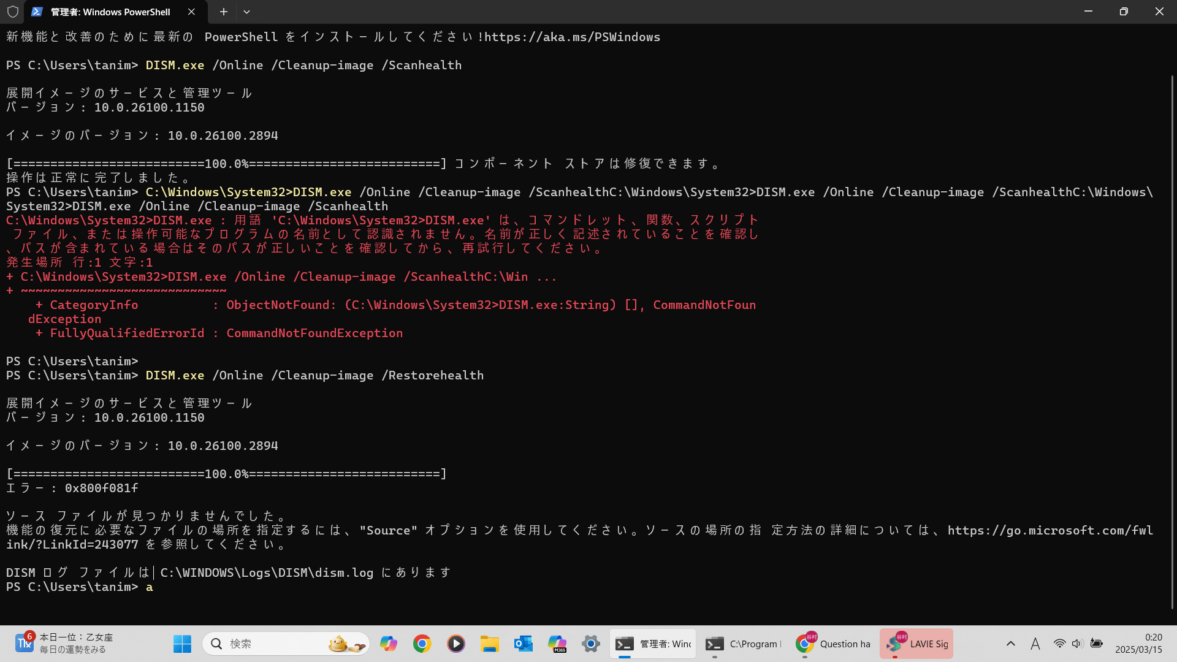Open the Windows Start menu

pos(182,644)
